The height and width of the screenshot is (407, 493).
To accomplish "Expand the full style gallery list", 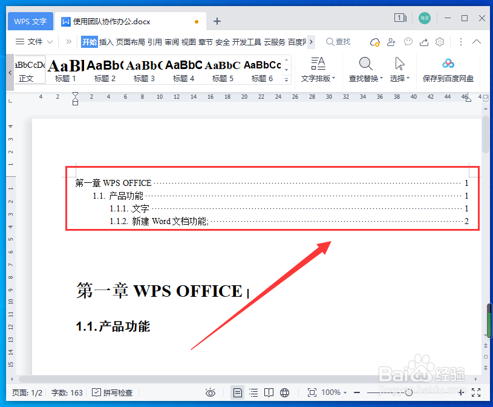I will (287, 80).
